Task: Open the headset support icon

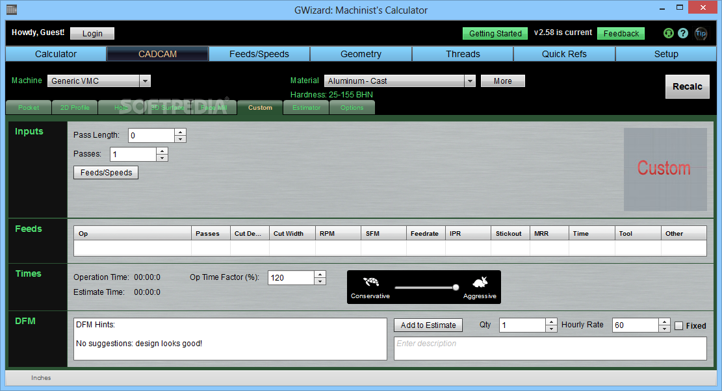Action: (x=669, y=33)
